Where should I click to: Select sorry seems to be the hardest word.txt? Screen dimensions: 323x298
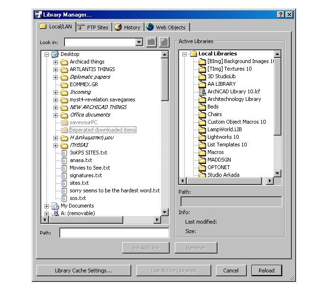[x=115, y=190]
